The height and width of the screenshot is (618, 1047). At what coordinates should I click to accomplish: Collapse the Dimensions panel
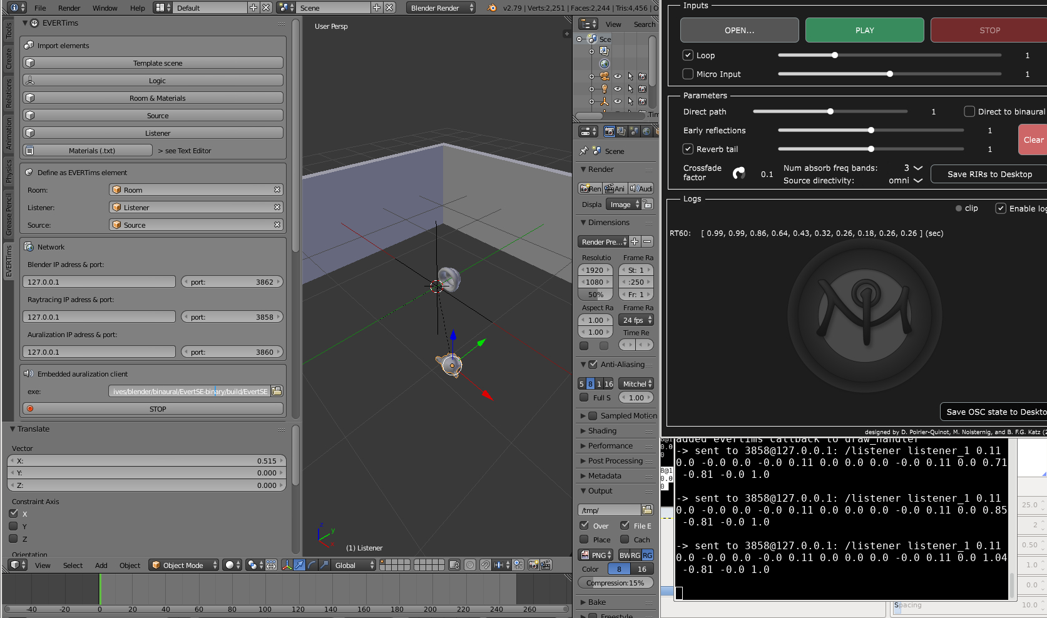tap(583, 222)
